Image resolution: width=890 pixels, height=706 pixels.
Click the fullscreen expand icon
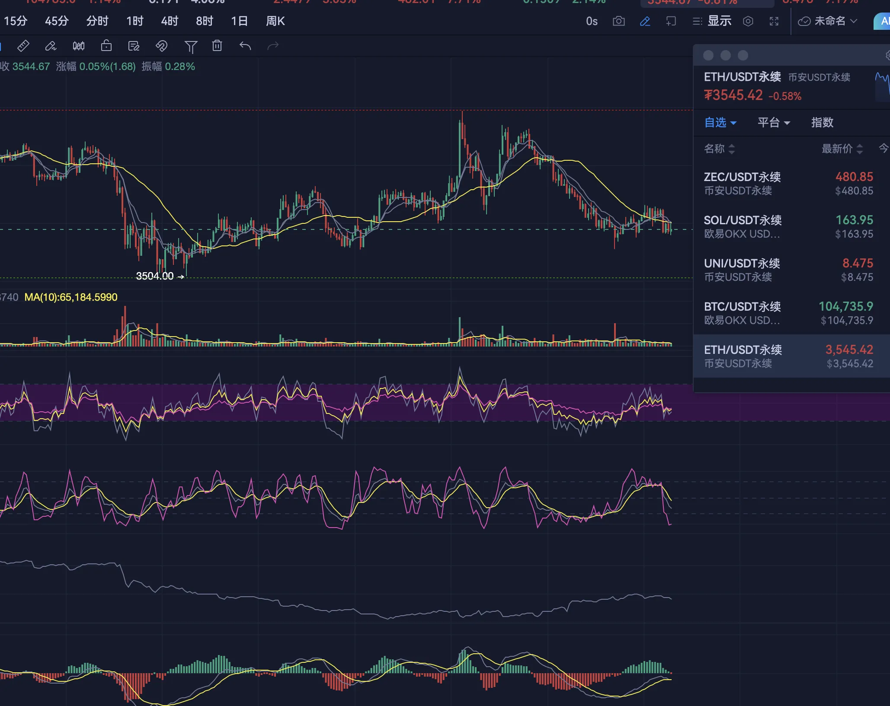(x=774, y=21)
